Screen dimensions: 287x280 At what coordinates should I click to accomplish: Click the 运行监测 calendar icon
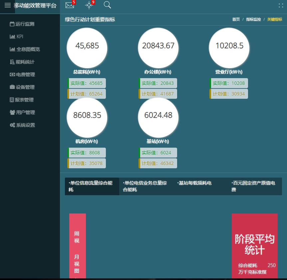(x=12, y=24)
